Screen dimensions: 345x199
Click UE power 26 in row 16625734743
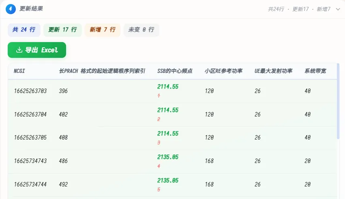(x=258, y=161)
